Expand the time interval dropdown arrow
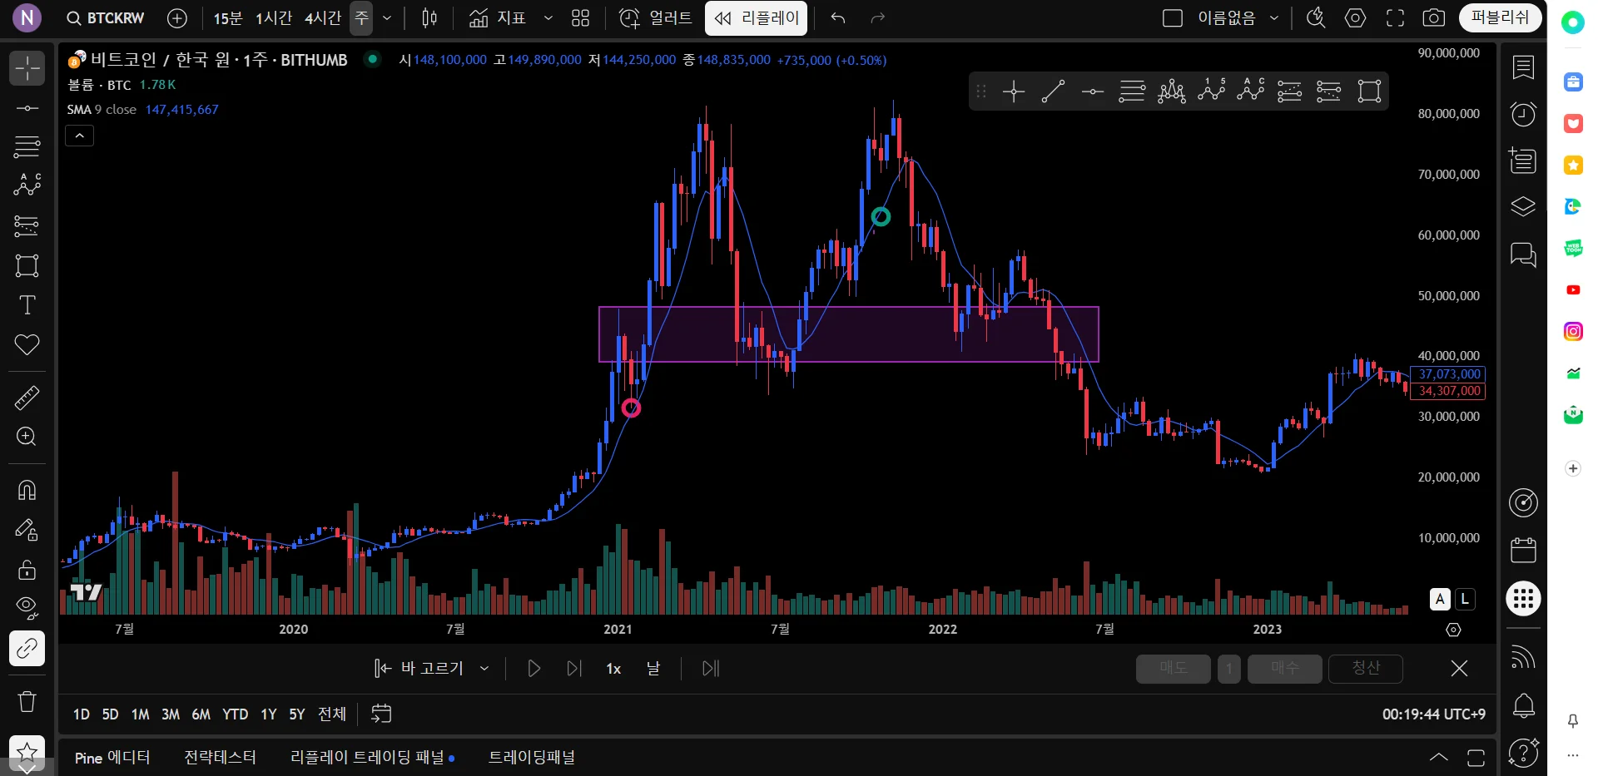 [387, 17]
